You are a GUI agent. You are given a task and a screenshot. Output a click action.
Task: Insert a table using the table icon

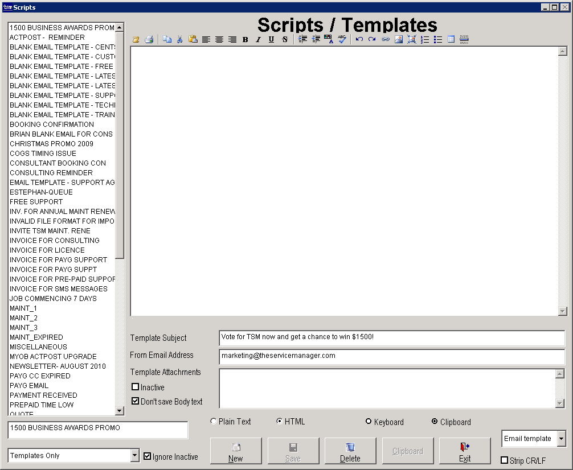tap(451, 39)
